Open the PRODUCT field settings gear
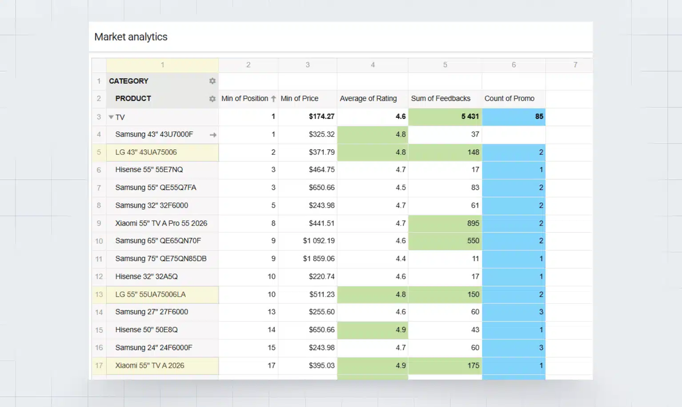 click(212, 99)
